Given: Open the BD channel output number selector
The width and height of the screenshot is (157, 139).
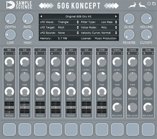Looking at the screenshot, I should (x=9, y=53).
